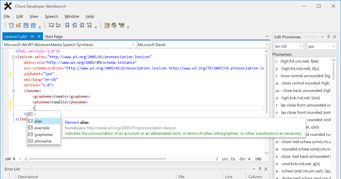Open the bookmark toolbar overflow options

point(96,27)
